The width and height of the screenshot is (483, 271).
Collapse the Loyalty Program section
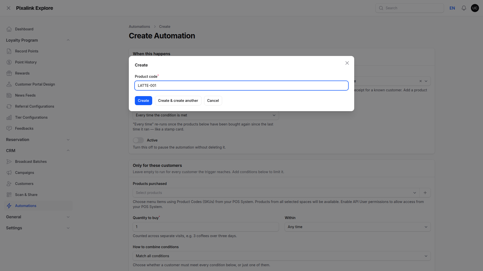(x=68, y=40)
